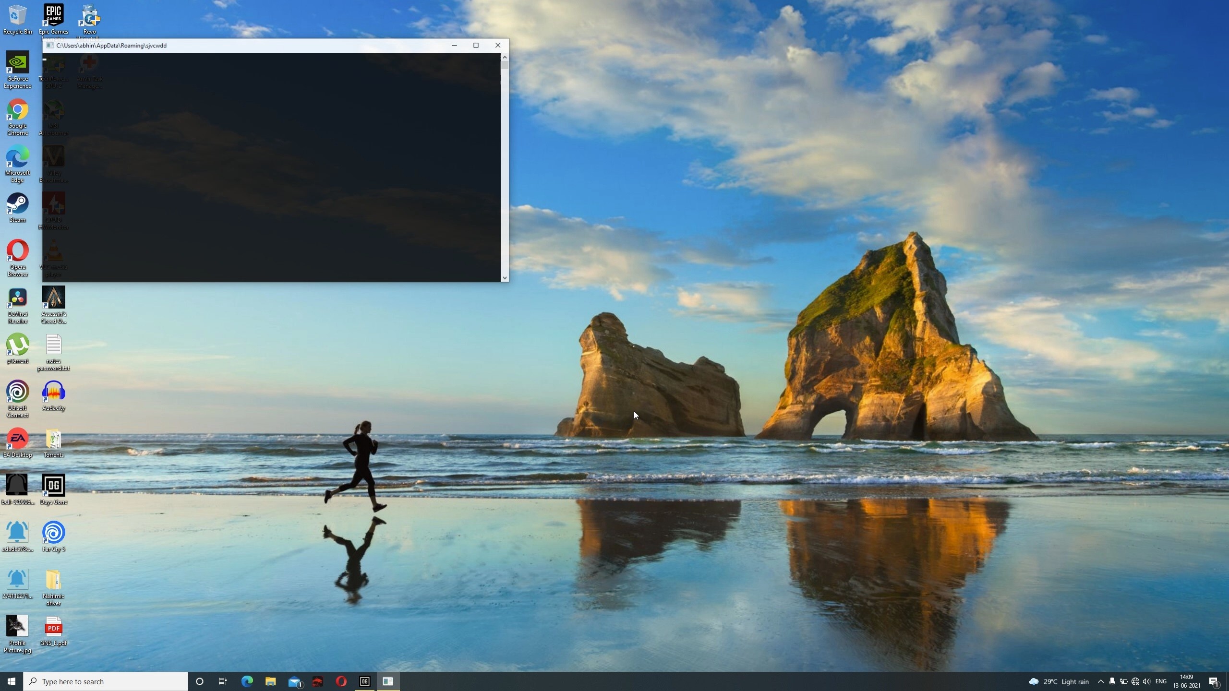Select the Far Cry 5 desktop shortcut

pos(53,537)
